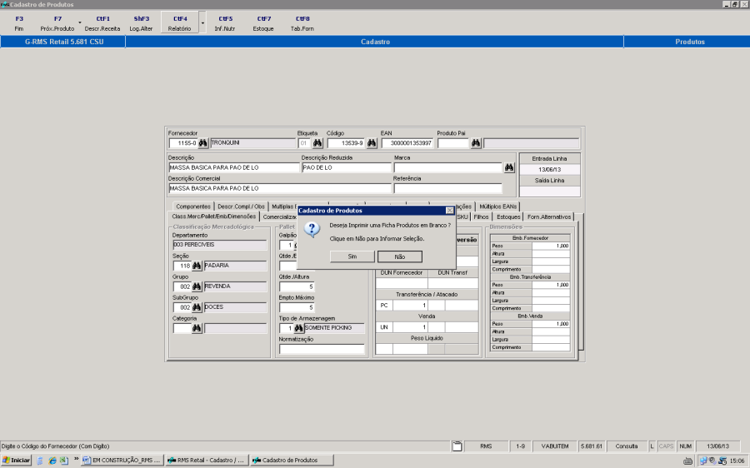Click the F3 Fim toolbar button
Viewport: 750px width, 468px height.
click(x=19, y=22)
